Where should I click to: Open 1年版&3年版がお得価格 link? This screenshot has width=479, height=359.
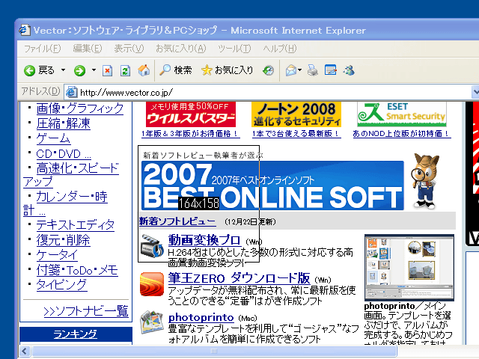pos(190,134)
